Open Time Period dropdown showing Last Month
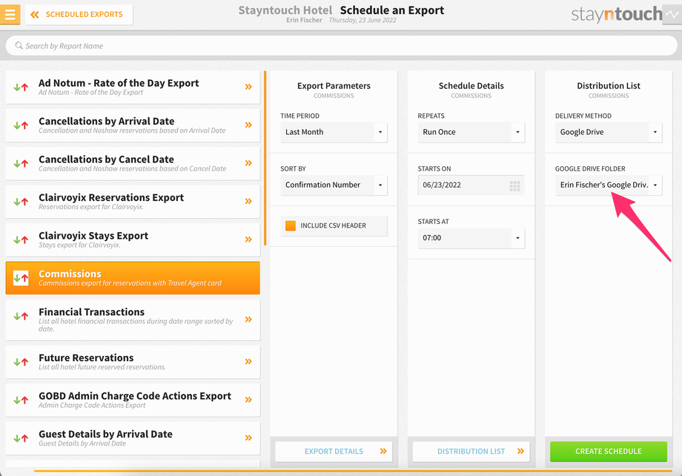Screen dimensions: 682x476 [x=334, y=132]
